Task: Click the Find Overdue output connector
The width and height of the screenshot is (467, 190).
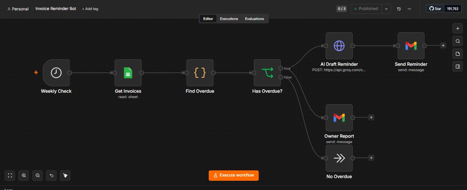Action: coord(213,73)
